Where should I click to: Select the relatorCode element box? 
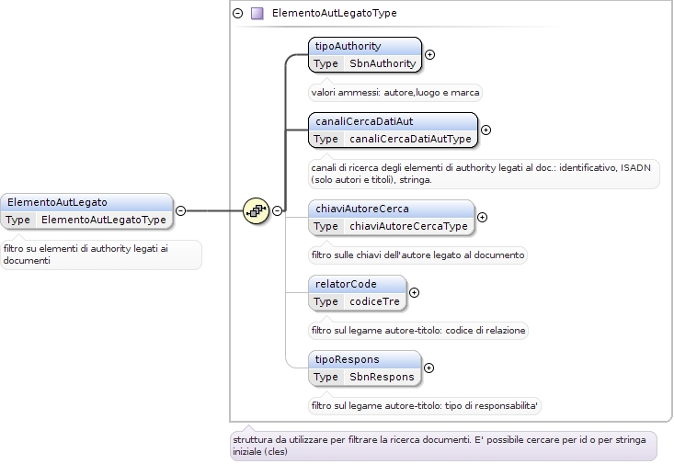pyautogui.click(x=357, y=292)
